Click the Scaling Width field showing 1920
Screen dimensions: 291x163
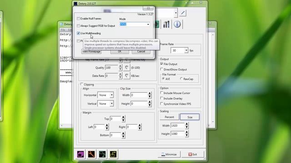pos(177,125)
